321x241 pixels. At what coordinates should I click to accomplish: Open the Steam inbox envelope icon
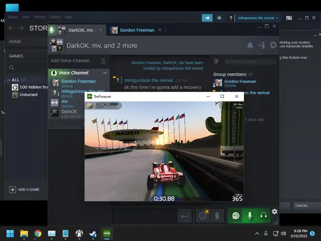click(x=219, y=18)
